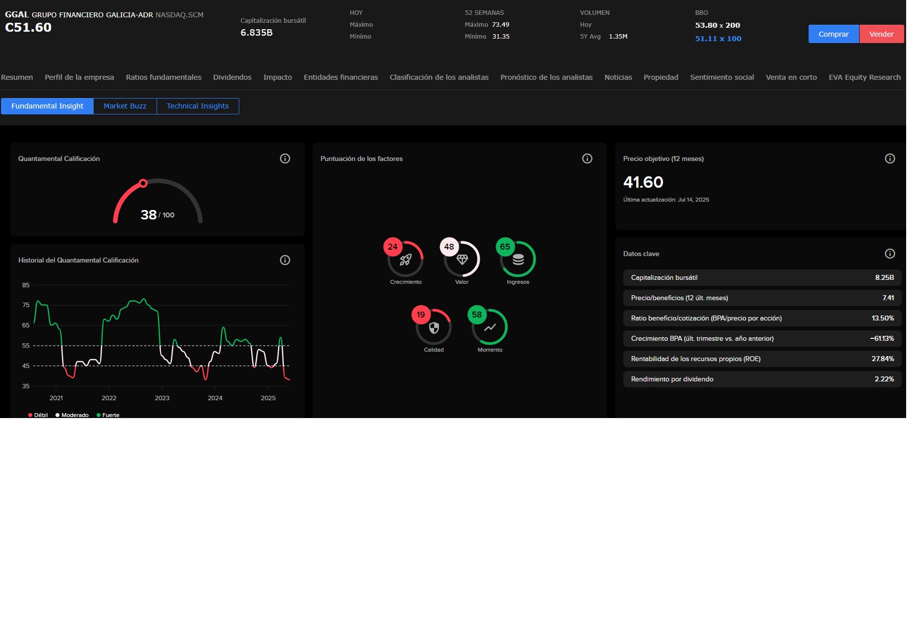Image resolution: width=921 pixels, height=634 pixels.
Task: Select the Calidad shield factor icon
Action: (434, 327)
